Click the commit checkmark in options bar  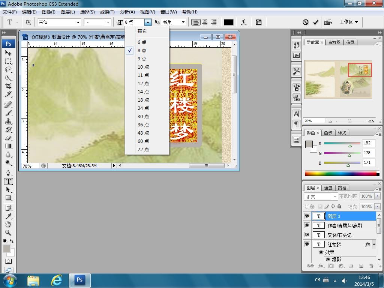coord(316,22)
